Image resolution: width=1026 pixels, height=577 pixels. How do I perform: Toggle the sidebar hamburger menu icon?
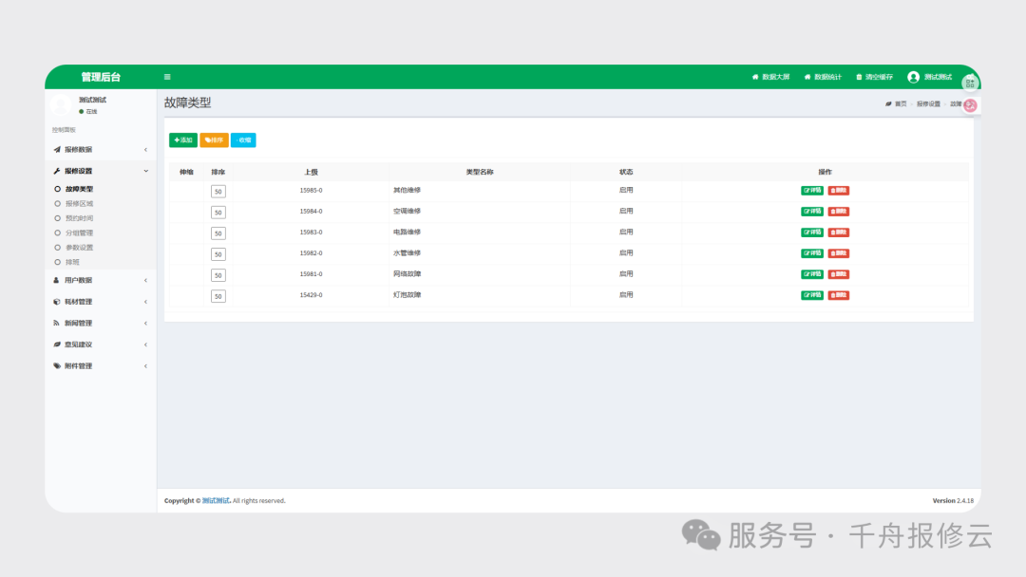pos(167,77)
